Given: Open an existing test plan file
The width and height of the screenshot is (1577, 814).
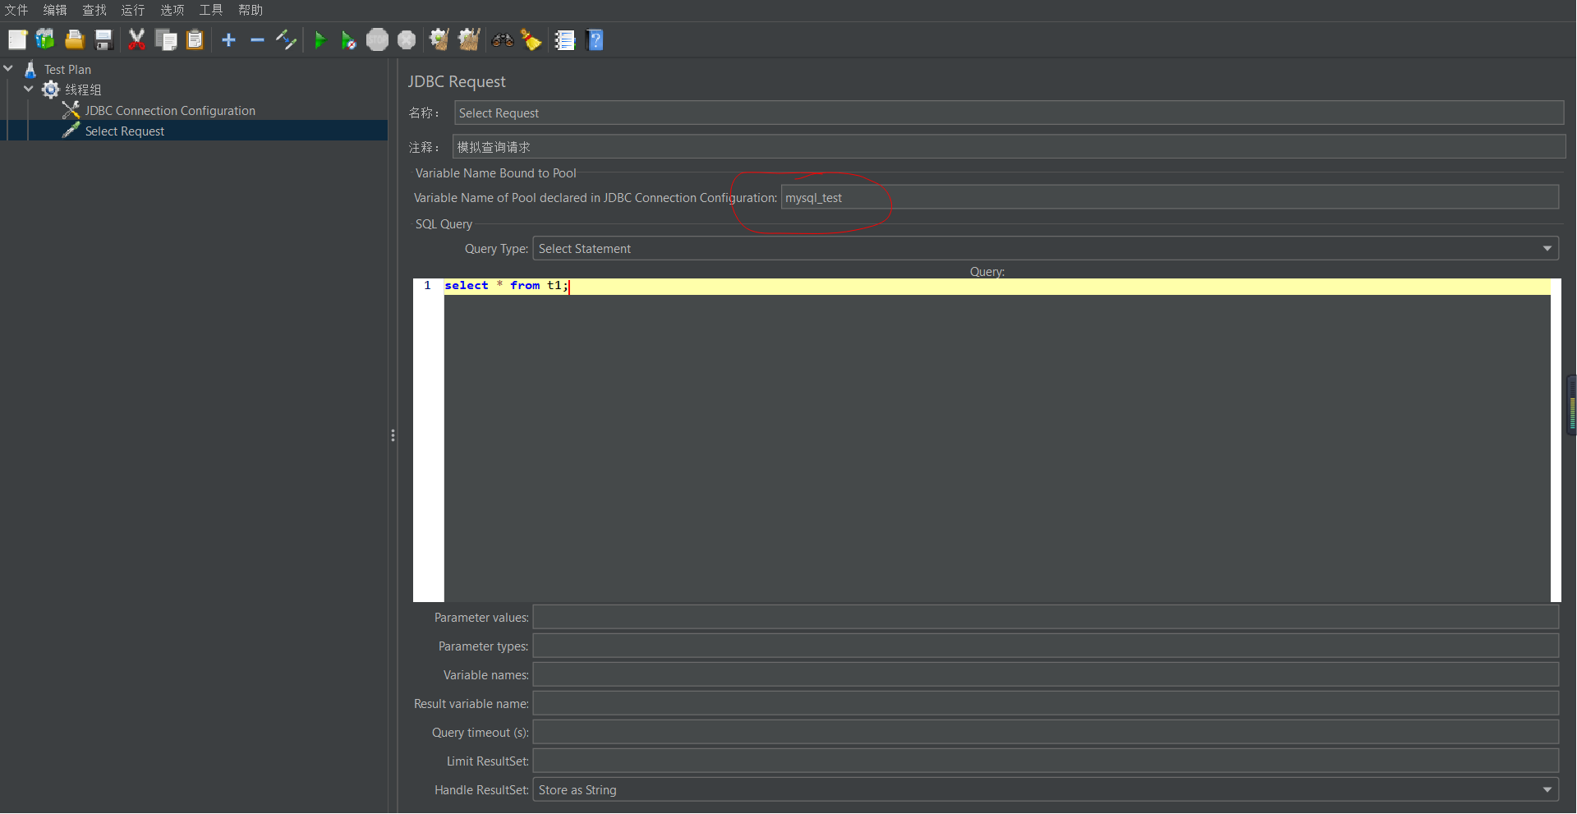Looking at the screenshot, I should (75, 39).
